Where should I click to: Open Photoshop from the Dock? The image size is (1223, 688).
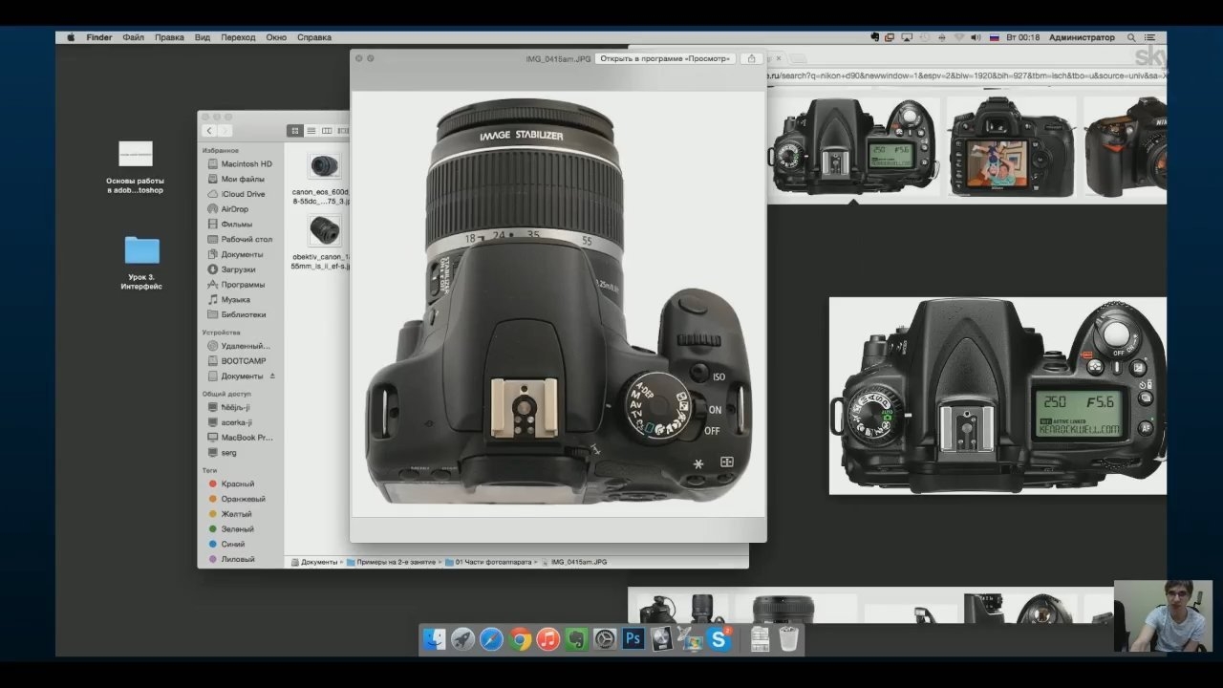[633, 639]
